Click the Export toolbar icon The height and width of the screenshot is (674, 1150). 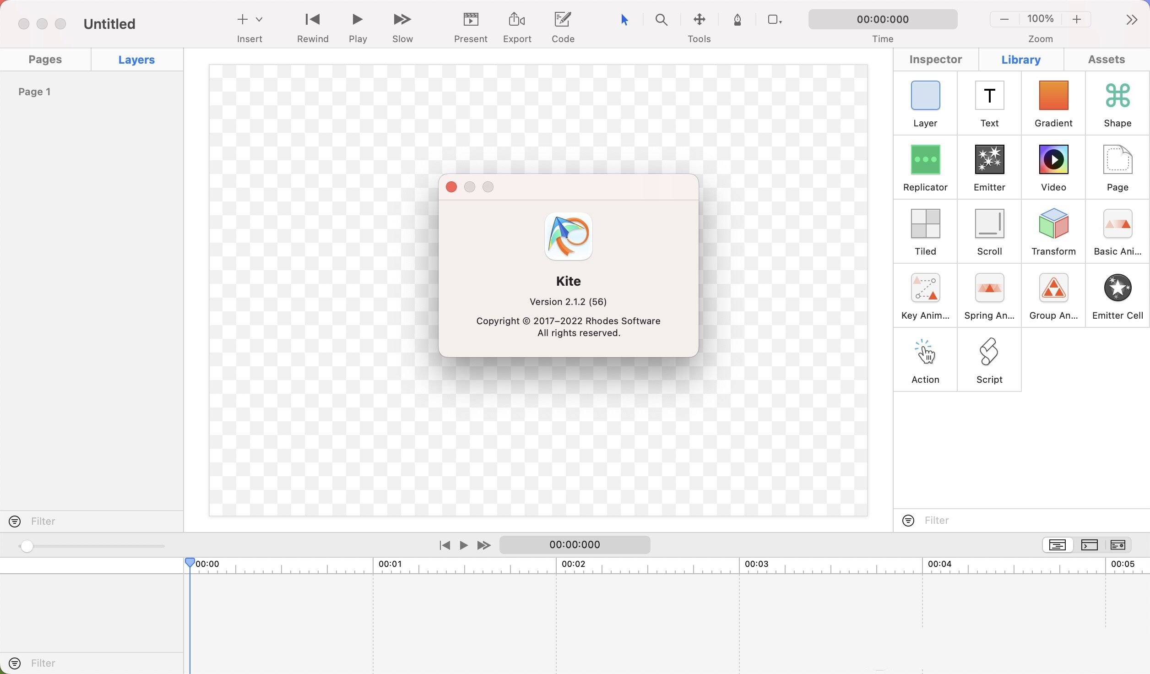(x=517, y=19)
